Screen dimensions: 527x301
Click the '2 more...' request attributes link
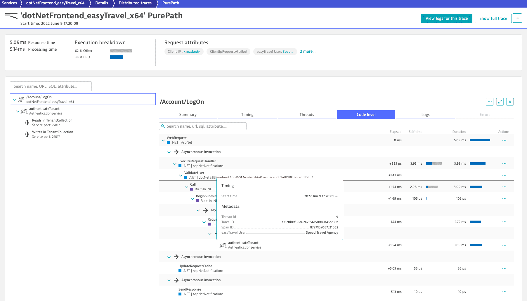[308, 52]
